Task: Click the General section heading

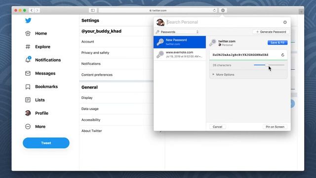Action: 89,87
